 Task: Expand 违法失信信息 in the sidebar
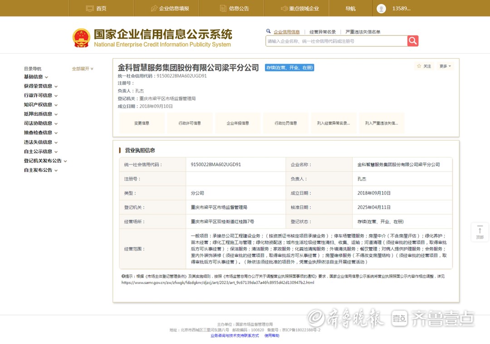click(41, 142)
